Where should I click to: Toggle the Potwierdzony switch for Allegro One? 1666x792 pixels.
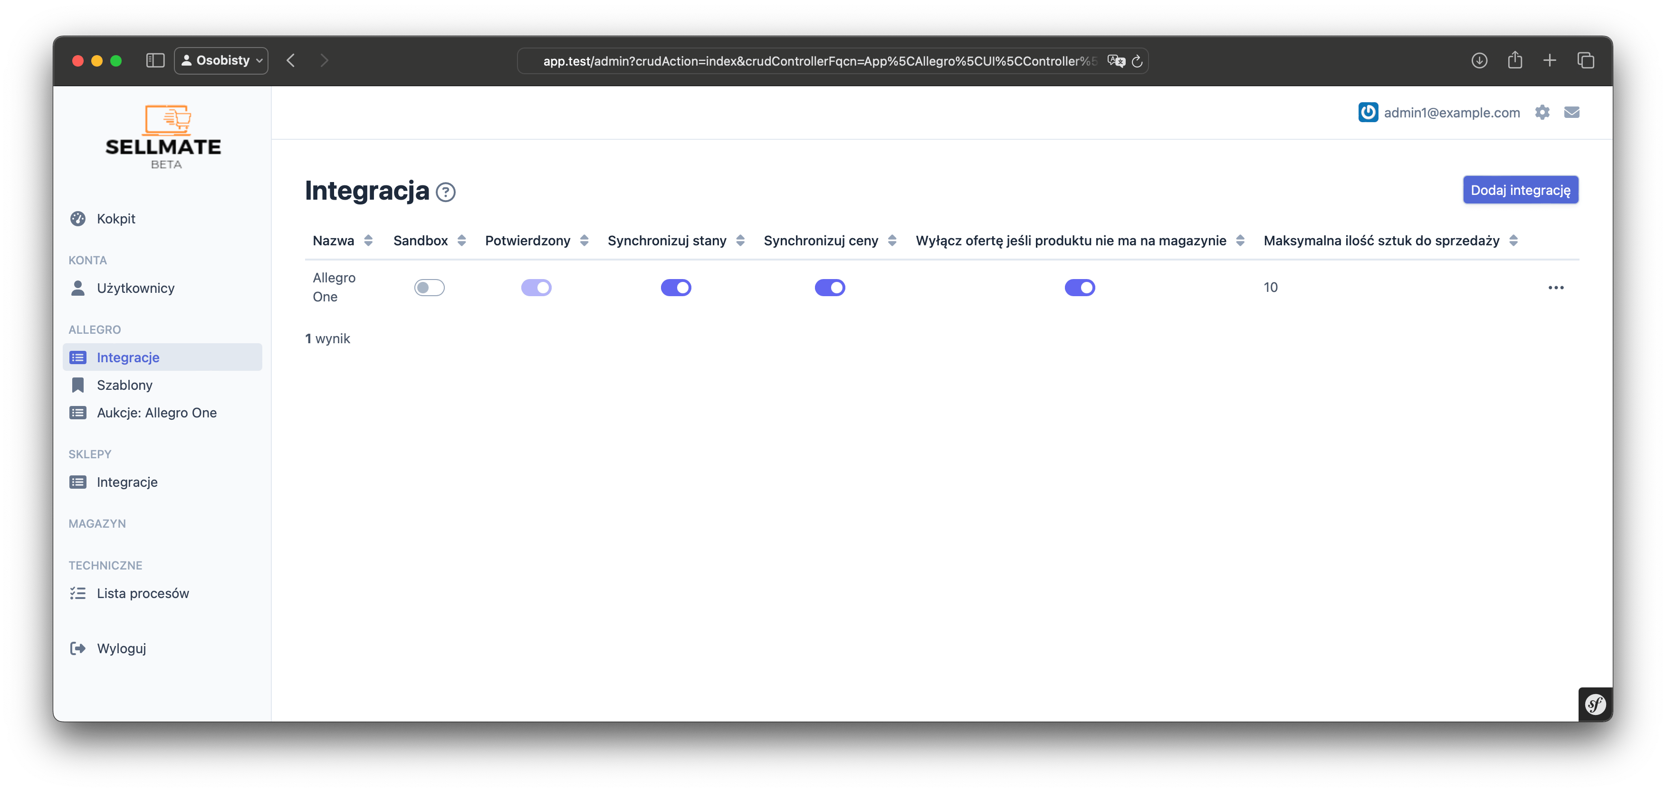536,287
